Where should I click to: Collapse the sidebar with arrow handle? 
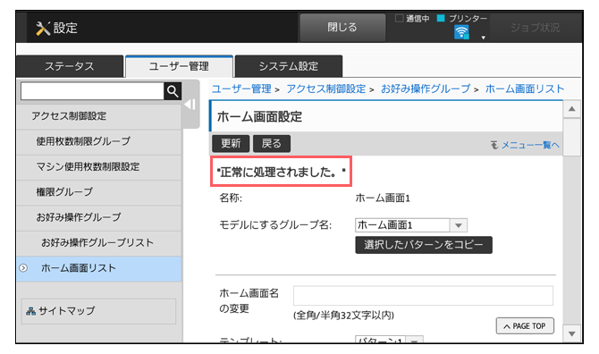190,105
